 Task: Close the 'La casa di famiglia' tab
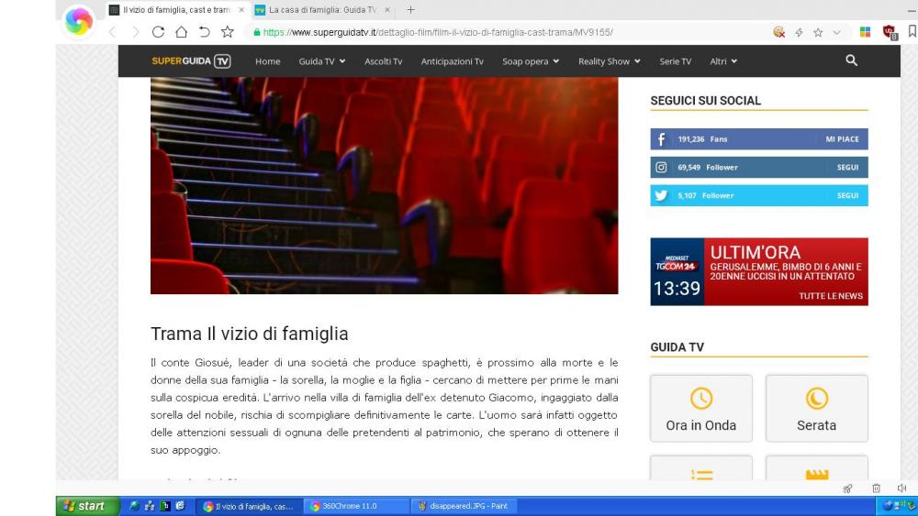(x=387, y=10)
